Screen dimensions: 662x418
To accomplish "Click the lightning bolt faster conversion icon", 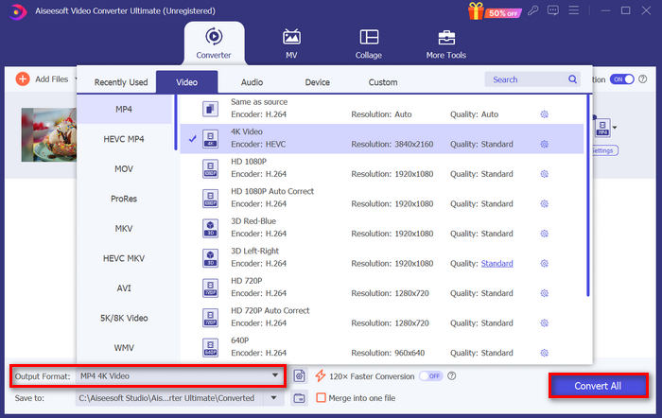I will click(321, 375).
